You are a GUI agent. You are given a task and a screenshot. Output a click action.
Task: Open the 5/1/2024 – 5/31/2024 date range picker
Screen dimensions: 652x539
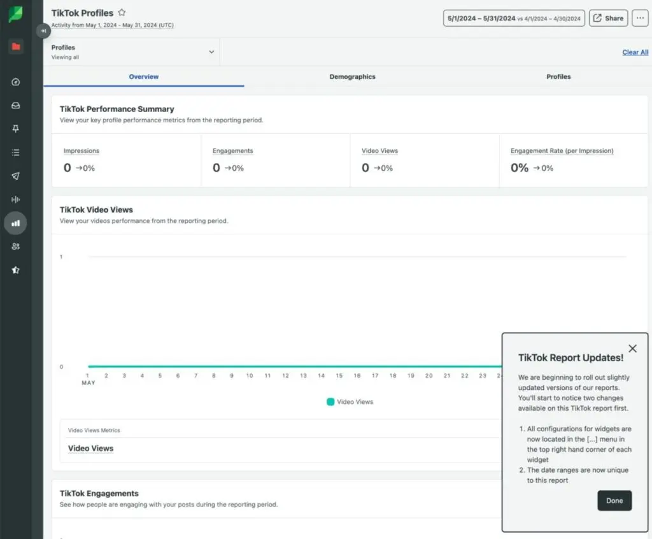point(513,18)
